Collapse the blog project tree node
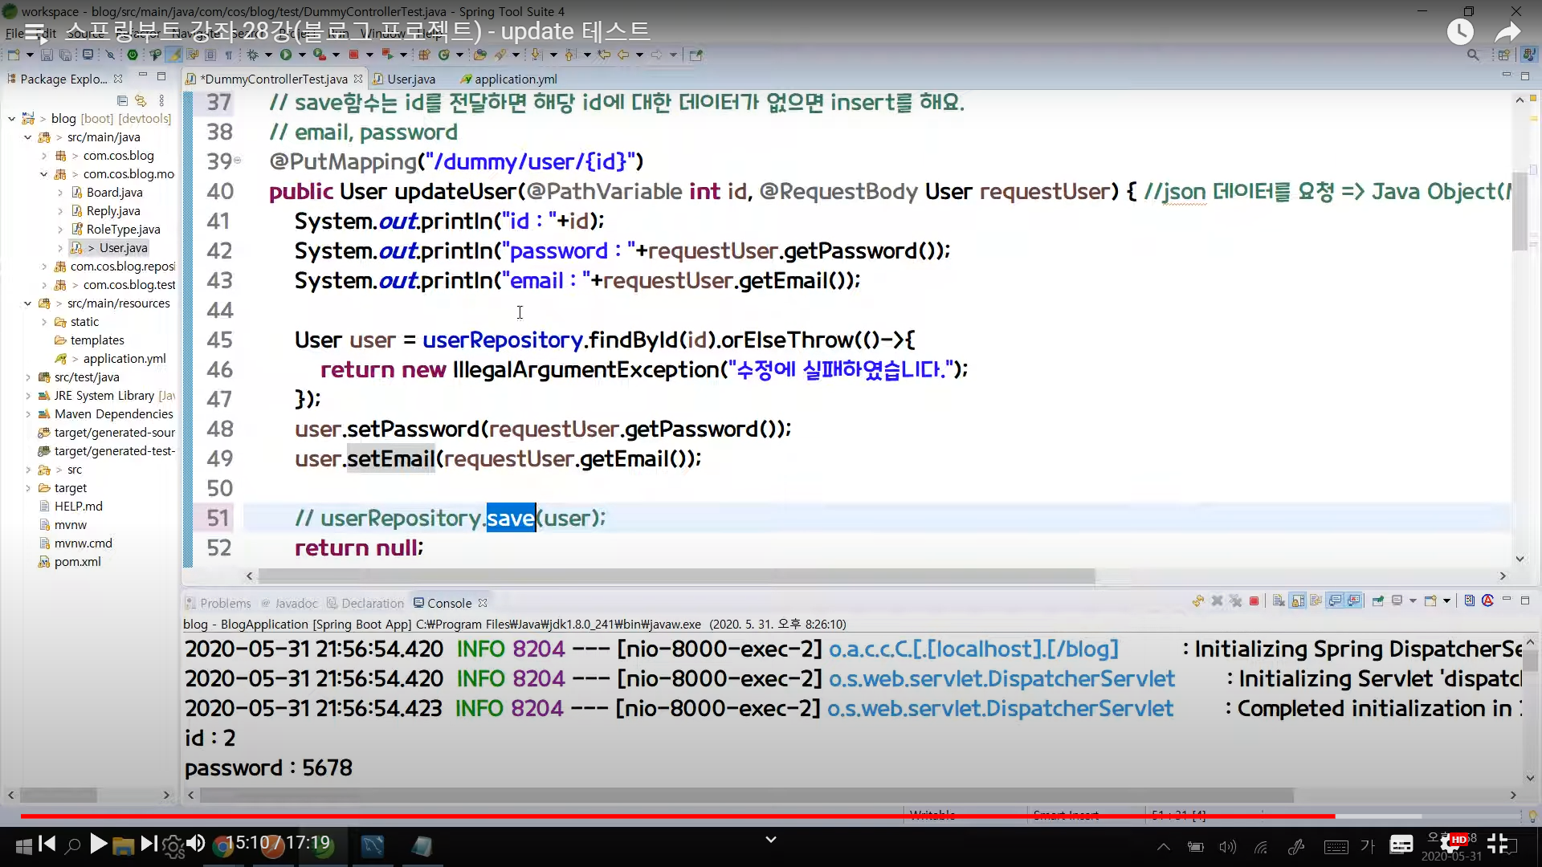 (12, 119)
